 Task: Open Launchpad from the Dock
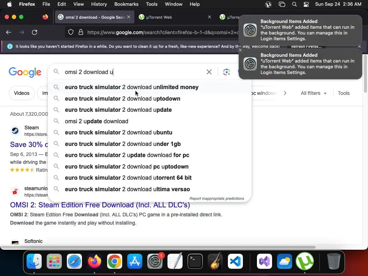pyautogui.click(x=54, y=261)
